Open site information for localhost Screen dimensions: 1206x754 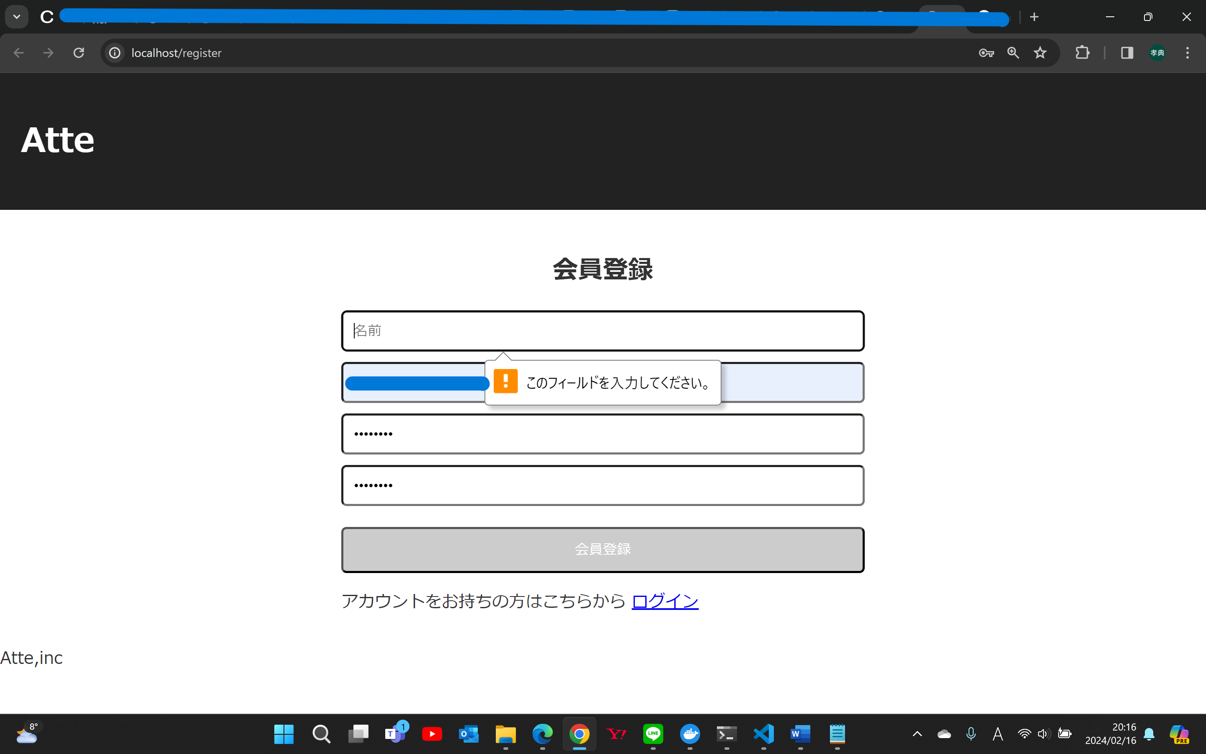tap(115, 53)
